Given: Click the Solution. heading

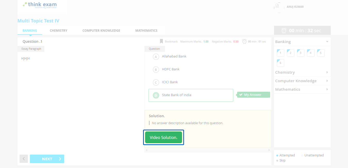Looking at the screenshot, I should click(157, 116).
